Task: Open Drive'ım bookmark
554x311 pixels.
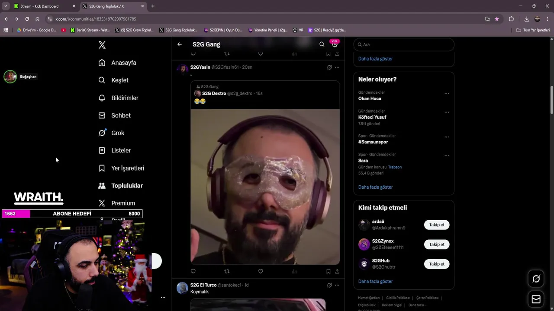Action: [x=36, y=30]
